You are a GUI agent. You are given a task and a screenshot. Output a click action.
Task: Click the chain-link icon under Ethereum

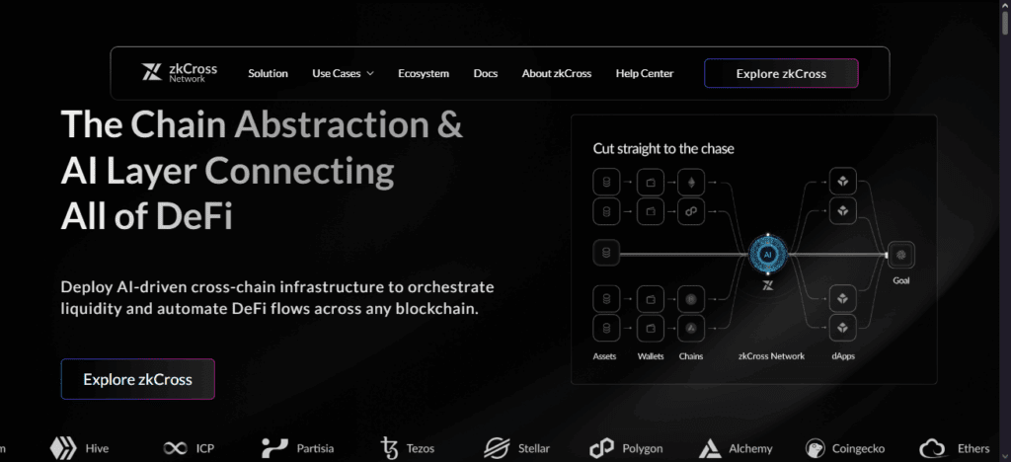pyautogui.click(x=690, y=211)
